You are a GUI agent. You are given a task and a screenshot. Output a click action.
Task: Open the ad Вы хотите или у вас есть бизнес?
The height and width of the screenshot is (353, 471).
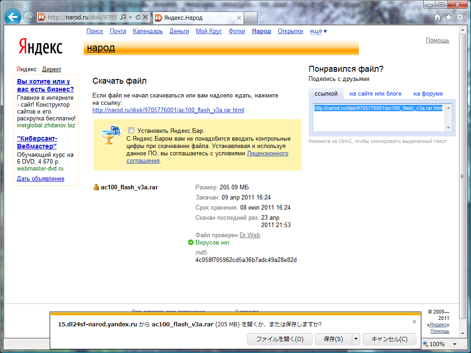pyautogui.click(x=46, y=85)
